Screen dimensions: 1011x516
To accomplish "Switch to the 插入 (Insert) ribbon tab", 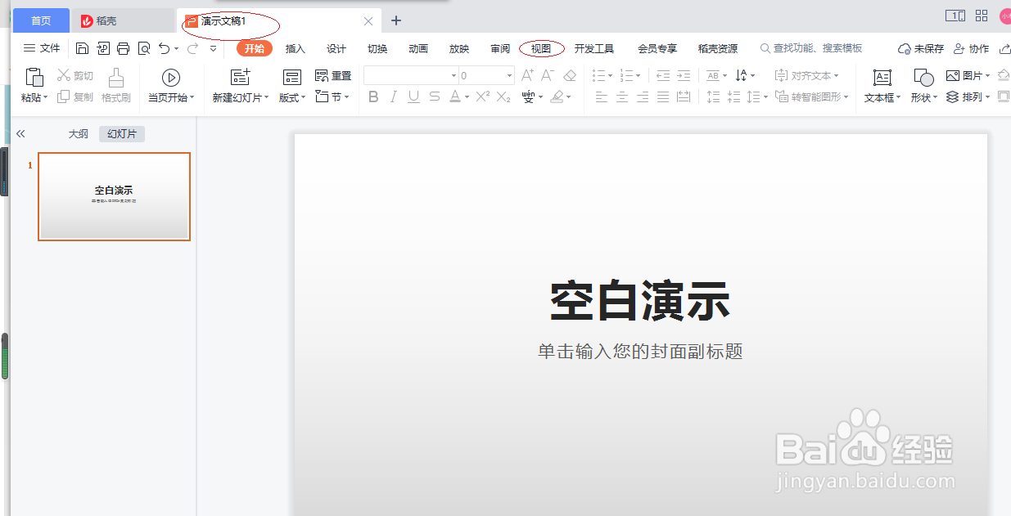I will pyautogui.click(x=295, y=48).
